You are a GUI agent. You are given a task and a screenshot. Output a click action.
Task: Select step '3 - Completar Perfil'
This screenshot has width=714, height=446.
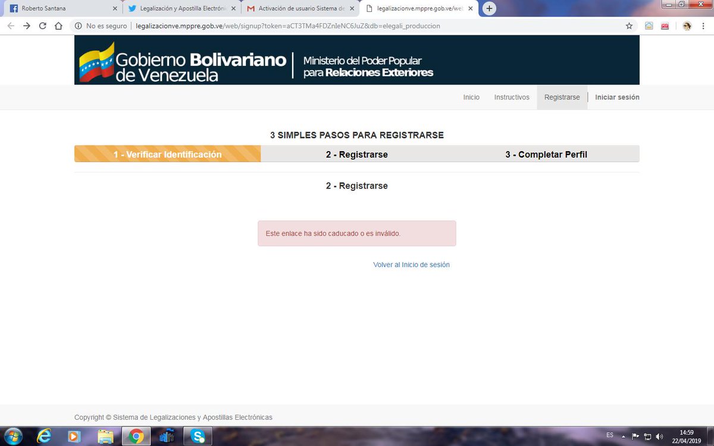(546, 154)
